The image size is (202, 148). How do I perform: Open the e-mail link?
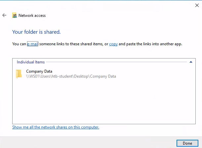pos(32,44)
